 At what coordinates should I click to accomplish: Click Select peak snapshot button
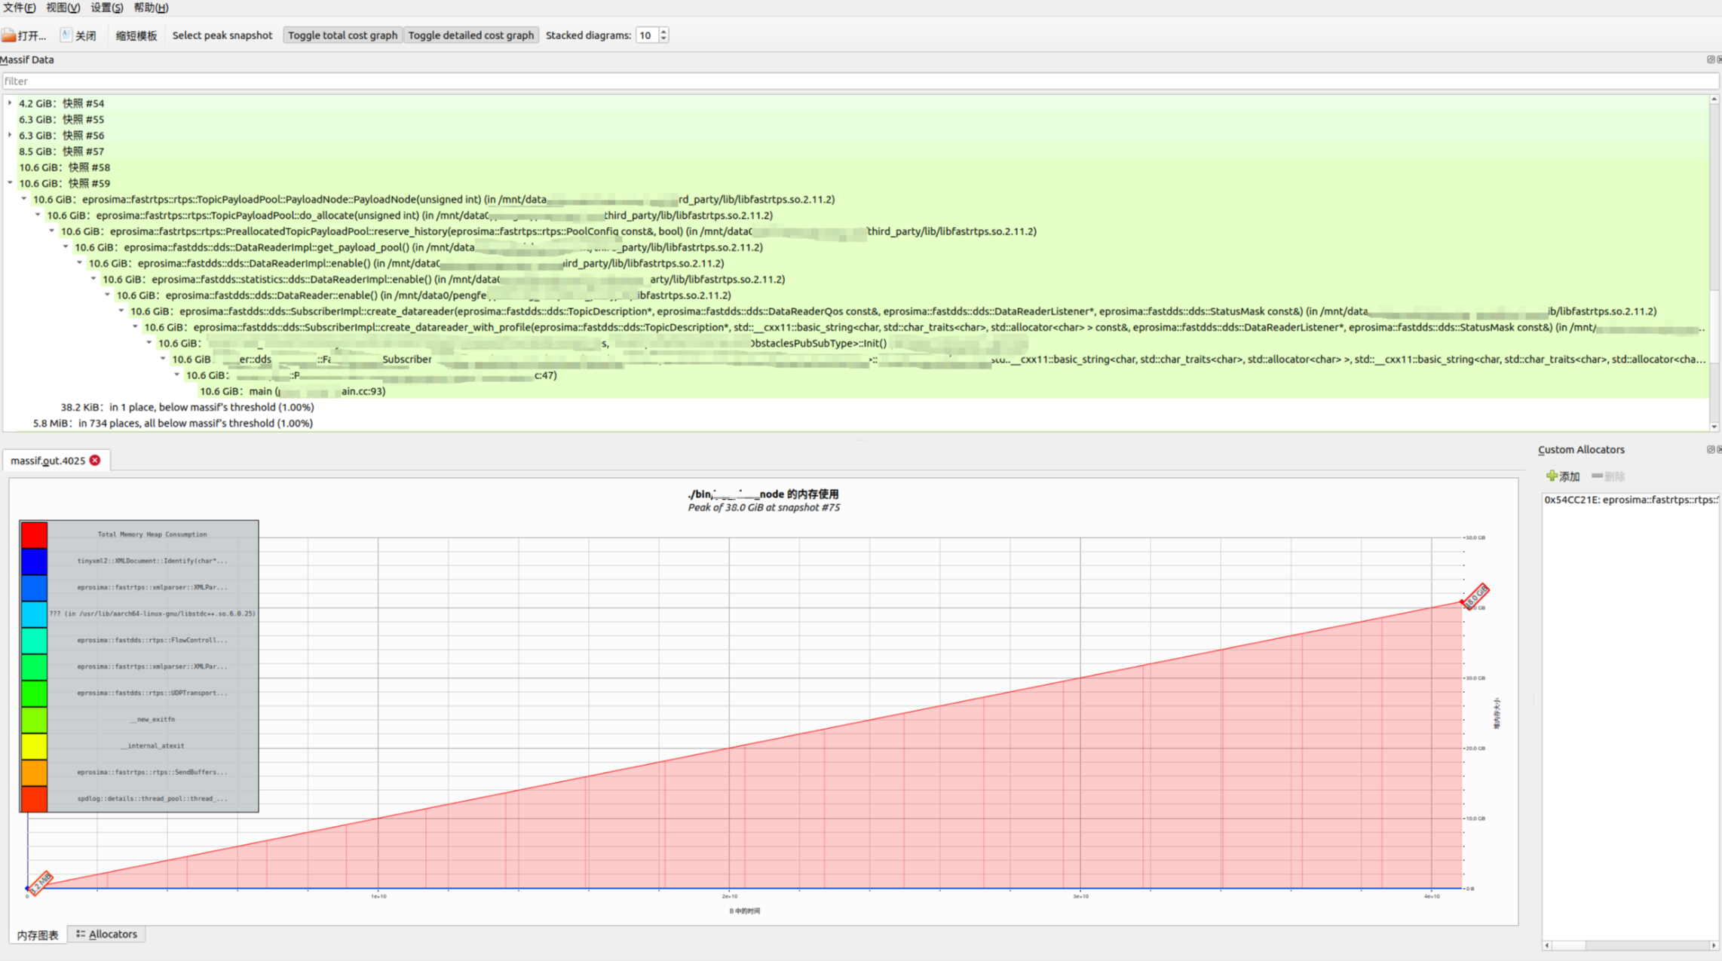pos(222,35)
